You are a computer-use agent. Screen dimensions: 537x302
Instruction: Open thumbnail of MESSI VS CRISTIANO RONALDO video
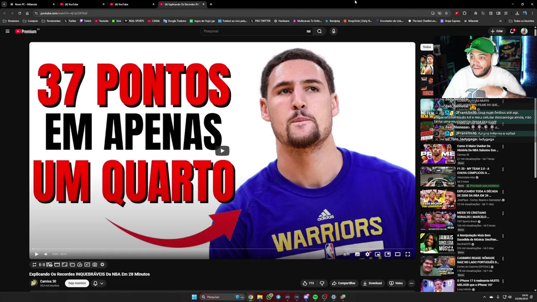[438, 221]
